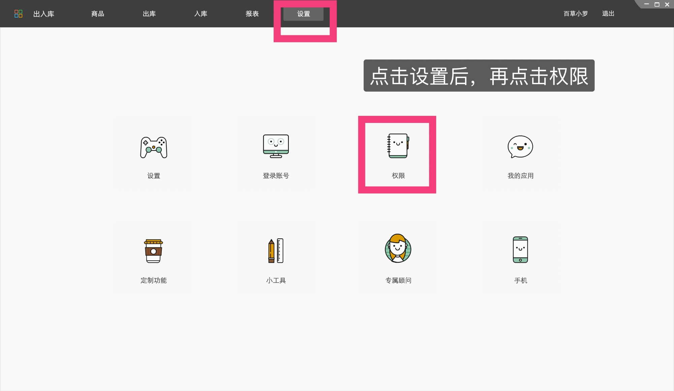The height and width of the screenshot is (391, 674).
Task: Select the 入库 menu item
Action: 201,14
